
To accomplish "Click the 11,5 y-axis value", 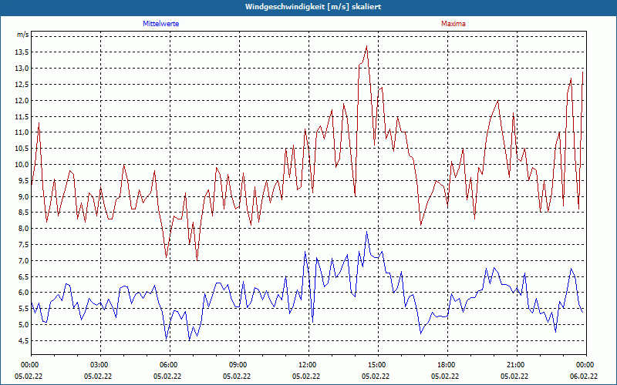I will point(22,117).
